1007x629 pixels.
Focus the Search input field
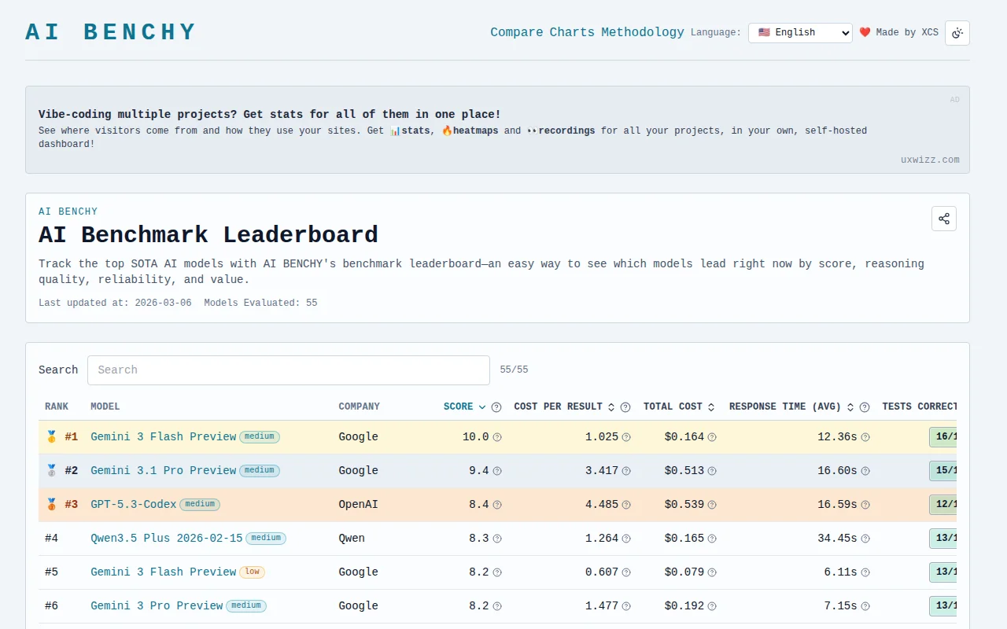click(x=289, y=370)
